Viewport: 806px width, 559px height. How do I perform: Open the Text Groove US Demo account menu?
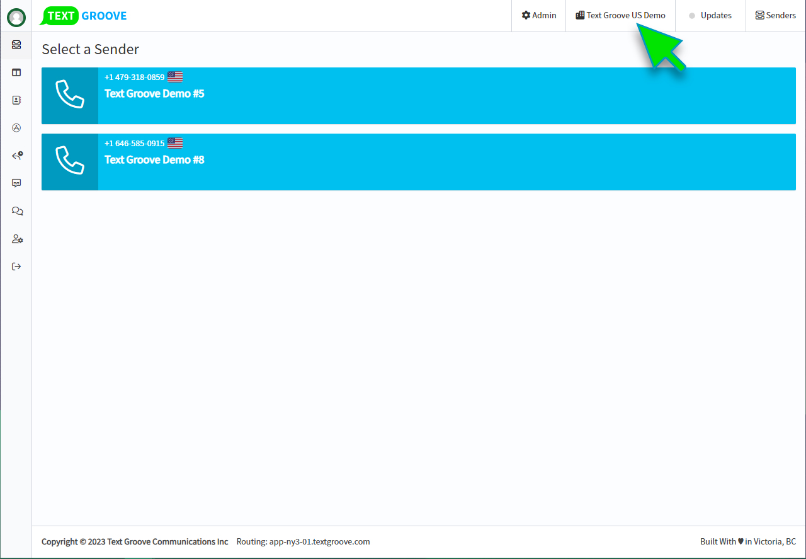[620, 16]
